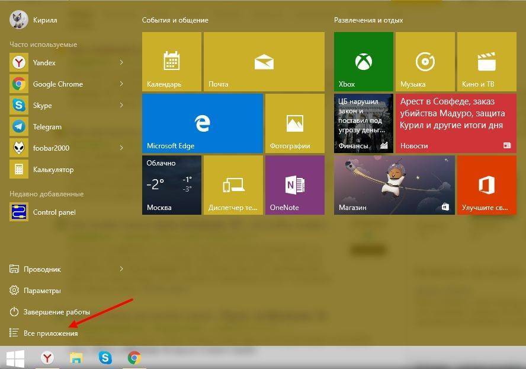Open Параметры settings
This screenshot has height=369, width=526.
[42, 291]
